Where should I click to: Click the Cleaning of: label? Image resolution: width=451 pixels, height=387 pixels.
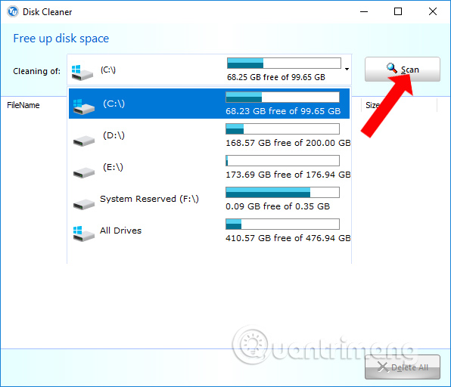coord(37,71)
